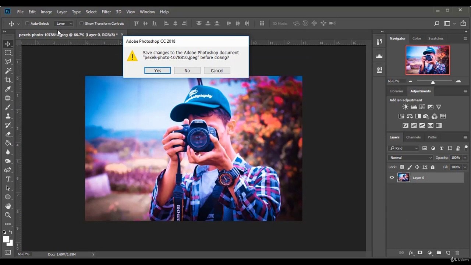Open the Fill slider dropdown arrow
The width and height of the screenshot is (471, 265).
pos(465,167)
